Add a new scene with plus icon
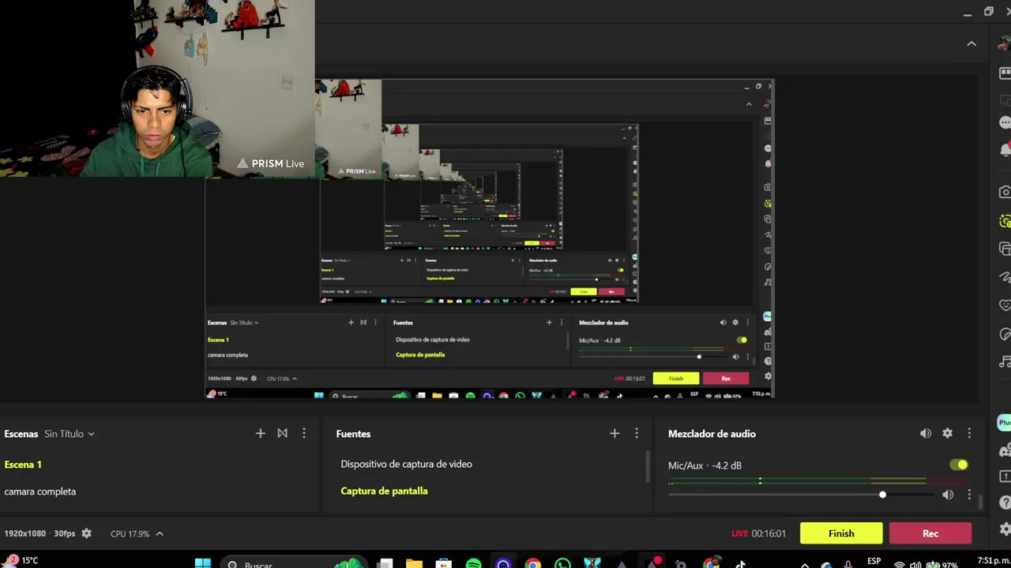This screenshot has width=1011, height=568. 260,433
